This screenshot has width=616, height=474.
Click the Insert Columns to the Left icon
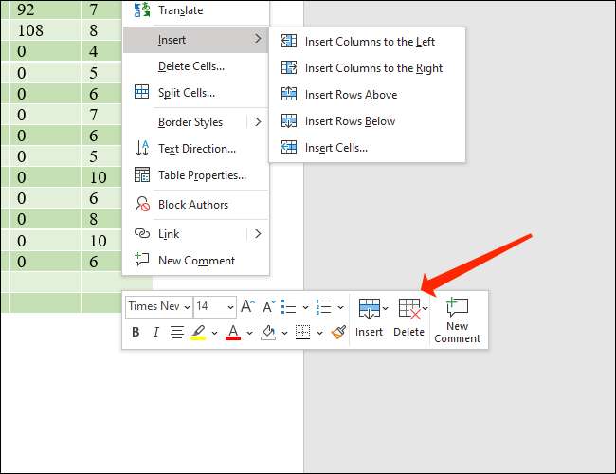pos(289,41)
